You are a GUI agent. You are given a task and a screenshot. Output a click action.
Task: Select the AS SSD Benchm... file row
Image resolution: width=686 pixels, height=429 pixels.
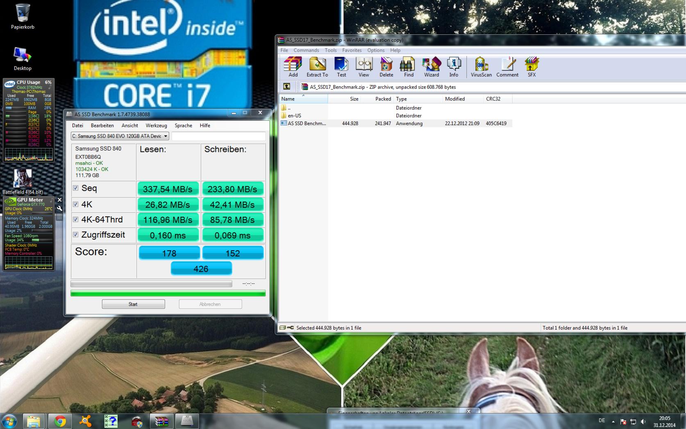tap(395, 123)
